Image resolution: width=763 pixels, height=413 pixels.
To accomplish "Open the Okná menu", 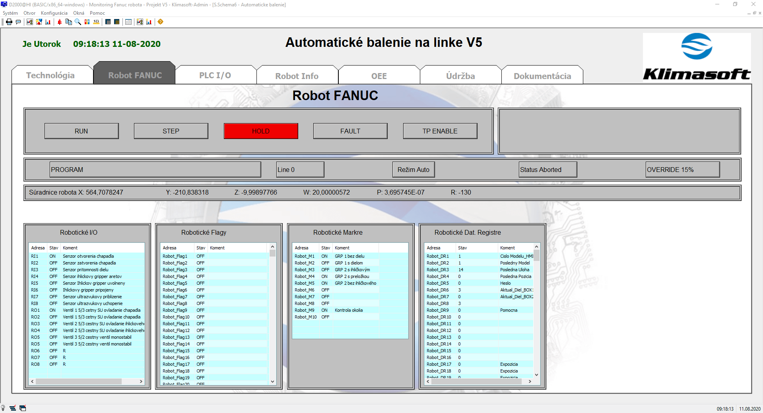I will (78, 13).
